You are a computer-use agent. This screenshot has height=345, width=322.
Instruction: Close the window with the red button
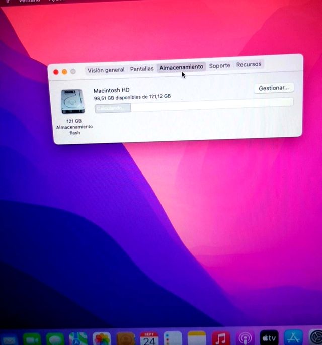(56, 72)
